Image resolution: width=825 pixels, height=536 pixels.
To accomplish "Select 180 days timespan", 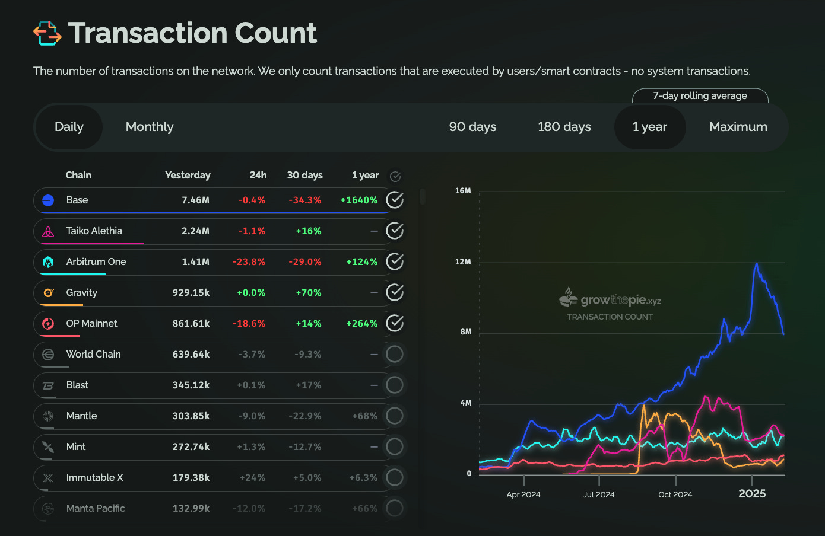I will coord(564,127).
